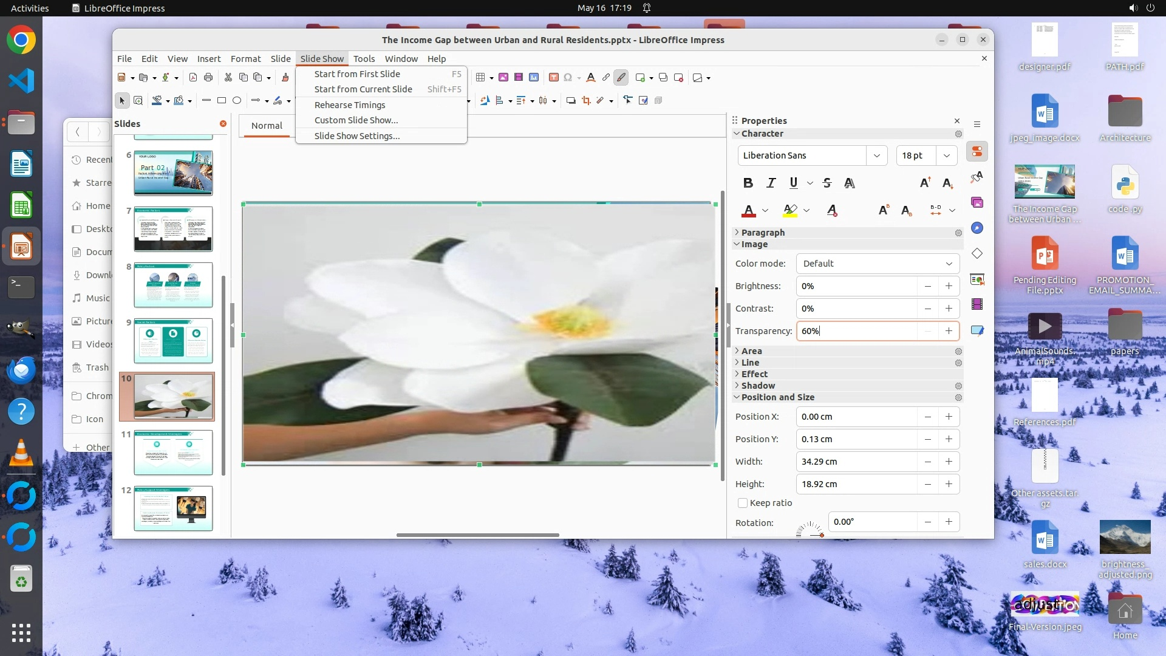The width and height of the screenshot is (1166, 656).
Task: Select Rehearse Timings menu item
Action: (350, 105)
